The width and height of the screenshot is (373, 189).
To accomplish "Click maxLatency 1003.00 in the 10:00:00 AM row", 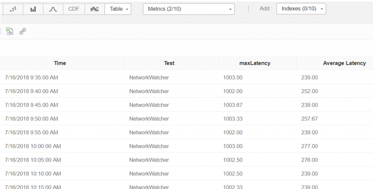I will 233,146.
